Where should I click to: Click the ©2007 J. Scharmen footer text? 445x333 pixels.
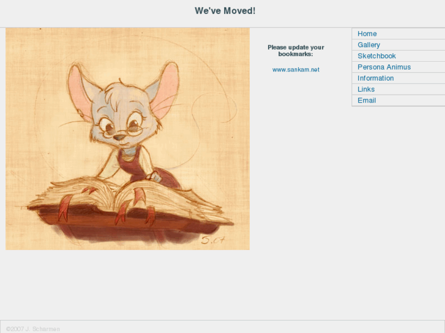coord(33,329)
